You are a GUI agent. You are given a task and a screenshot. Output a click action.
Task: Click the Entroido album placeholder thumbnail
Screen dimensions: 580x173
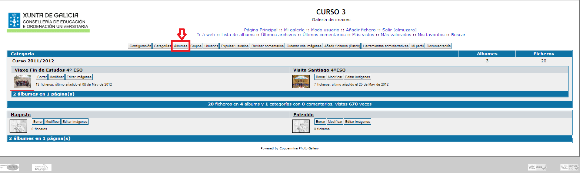[x=301, y=126]
